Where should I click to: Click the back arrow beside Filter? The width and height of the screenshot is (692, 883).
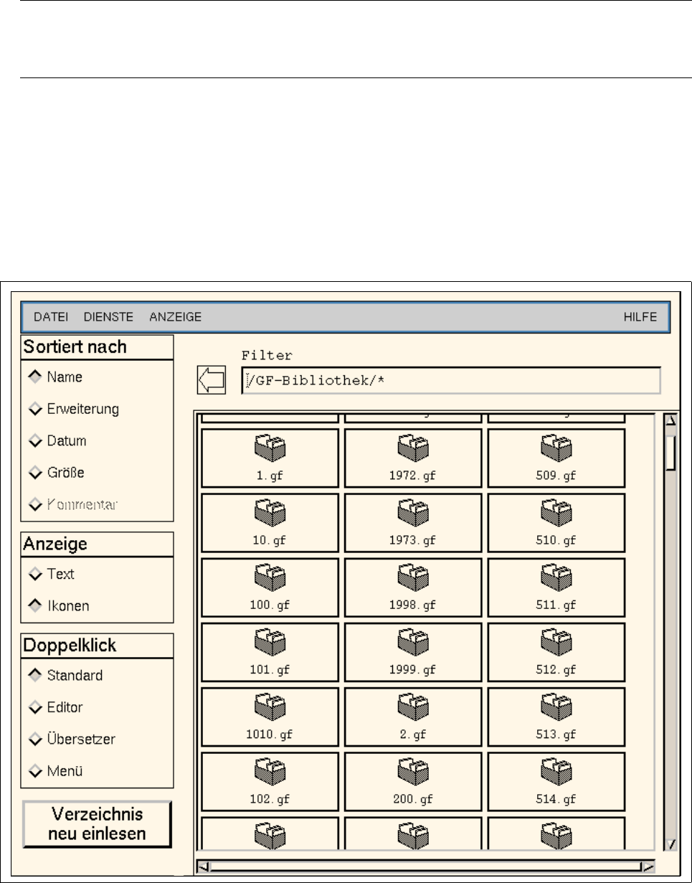click(x=211, y=380)
